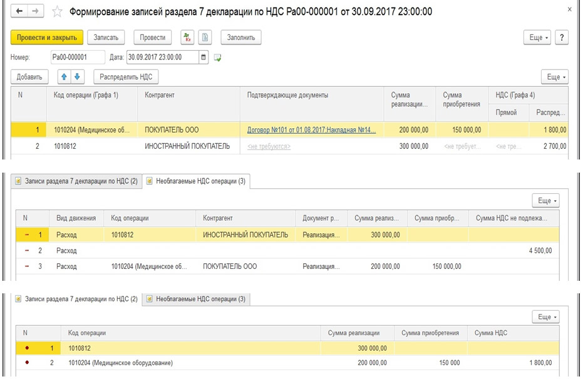Expand the top-right Еще dropdown menu
This screenshot has height=379, width=583.
tap(539, 38)
